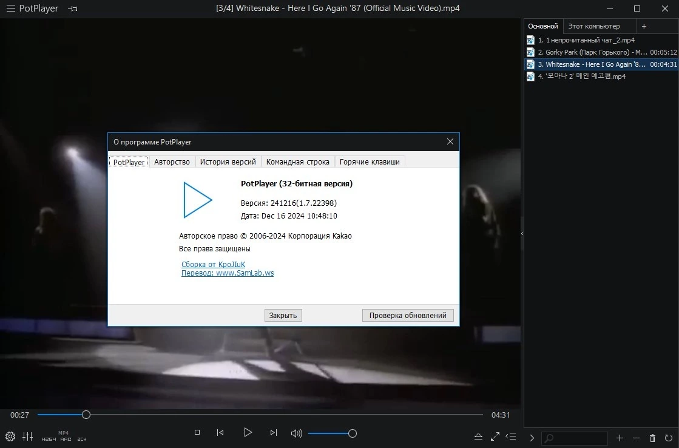Click the file icon of Whitesnake entry
The width and height of the screenshot is (679, 448).
[x=530, y=64]
